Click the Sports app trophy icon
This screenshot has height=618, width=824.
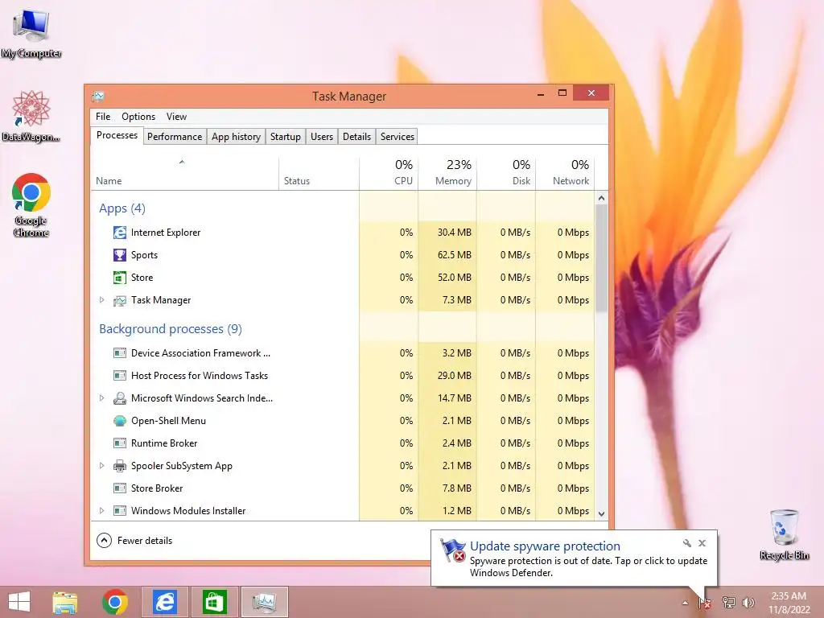[120, 255]
